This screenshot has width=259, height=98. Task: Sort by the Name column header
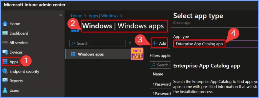(158, 74)
